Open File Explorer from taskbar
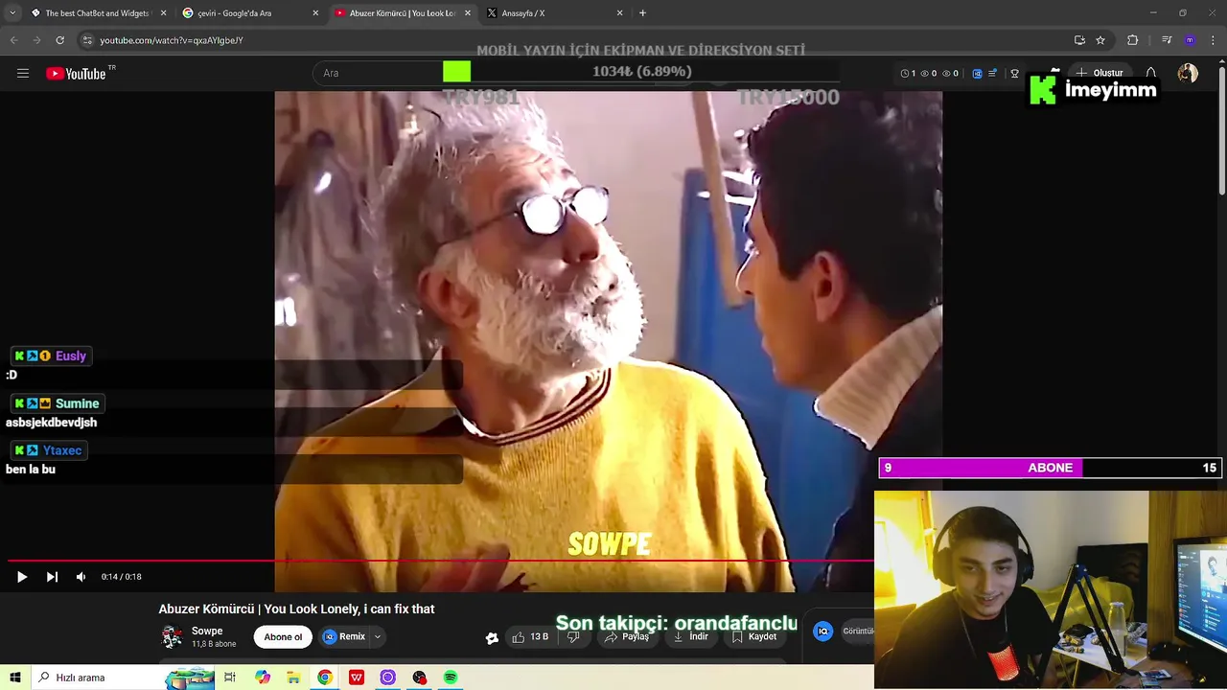This screenshot has height=690, width=1227. (x=293, y=678)
